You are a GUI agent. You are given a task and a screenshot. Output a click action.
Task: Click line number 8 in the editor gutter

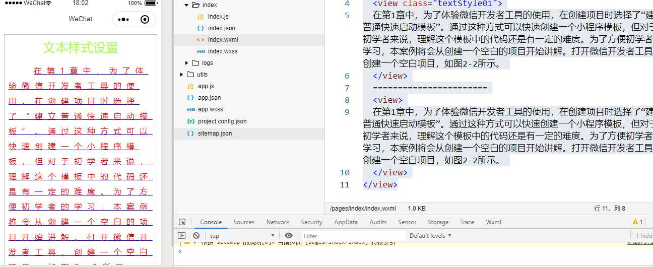pyautogui.click(x=347, y=100)
